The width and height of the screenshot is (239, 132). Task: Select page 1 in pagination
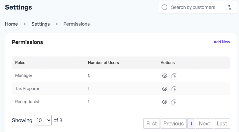tap(191, 123)
